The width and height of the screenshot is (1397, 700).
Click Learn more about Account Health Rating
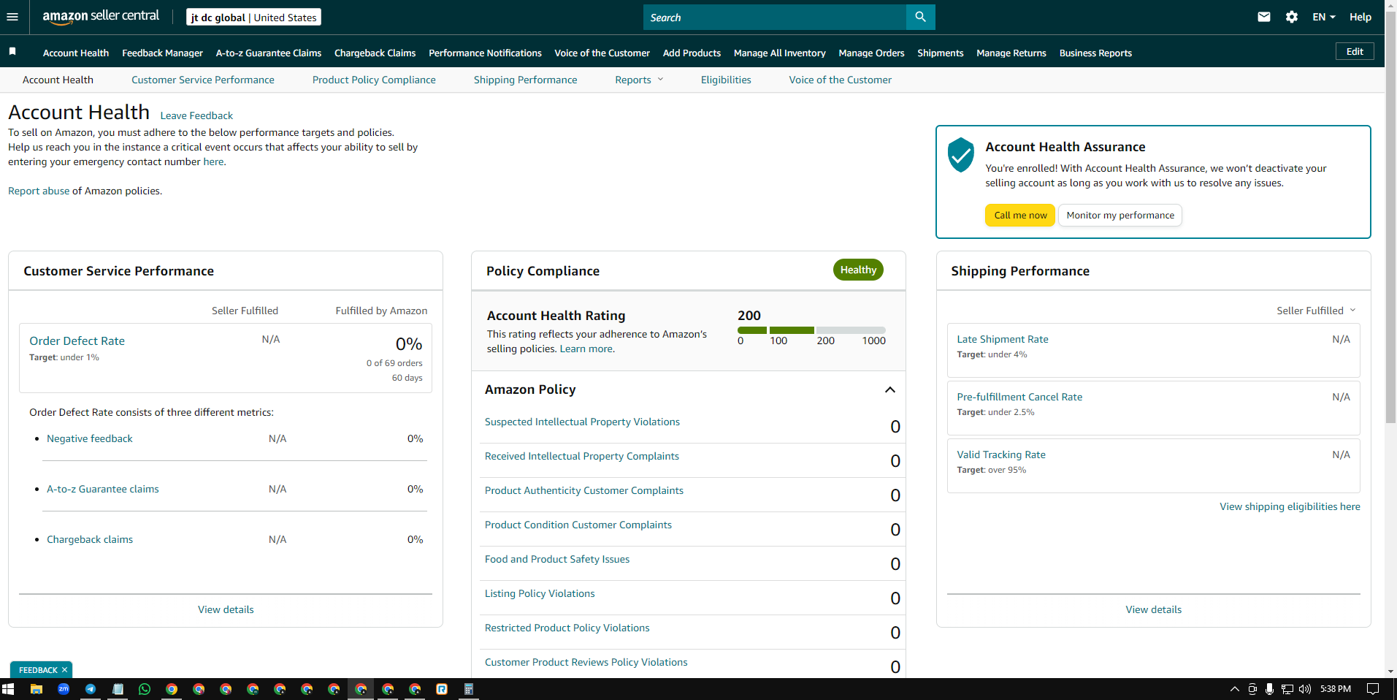tap(586, 349)
